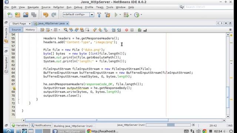Go to the next bookmark icon

coord(100,30)
